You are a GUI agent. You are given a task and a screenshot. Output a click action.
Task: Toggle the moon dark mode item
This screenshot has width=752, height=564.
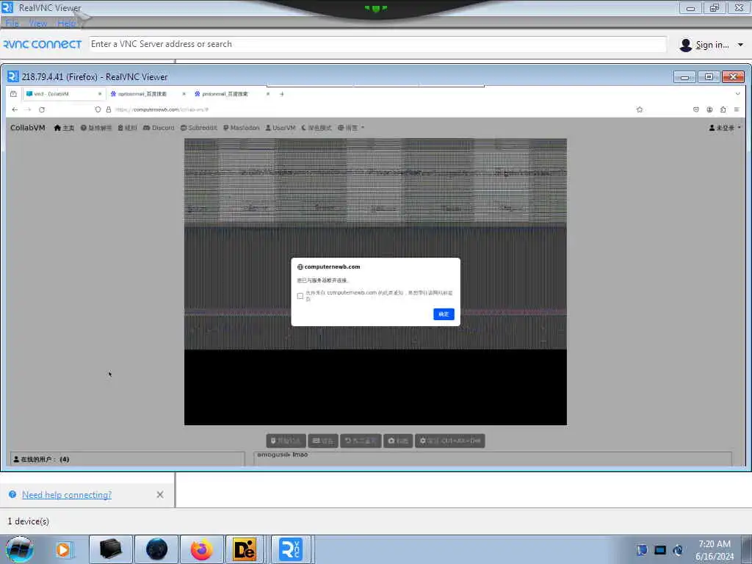pos(317,128)
